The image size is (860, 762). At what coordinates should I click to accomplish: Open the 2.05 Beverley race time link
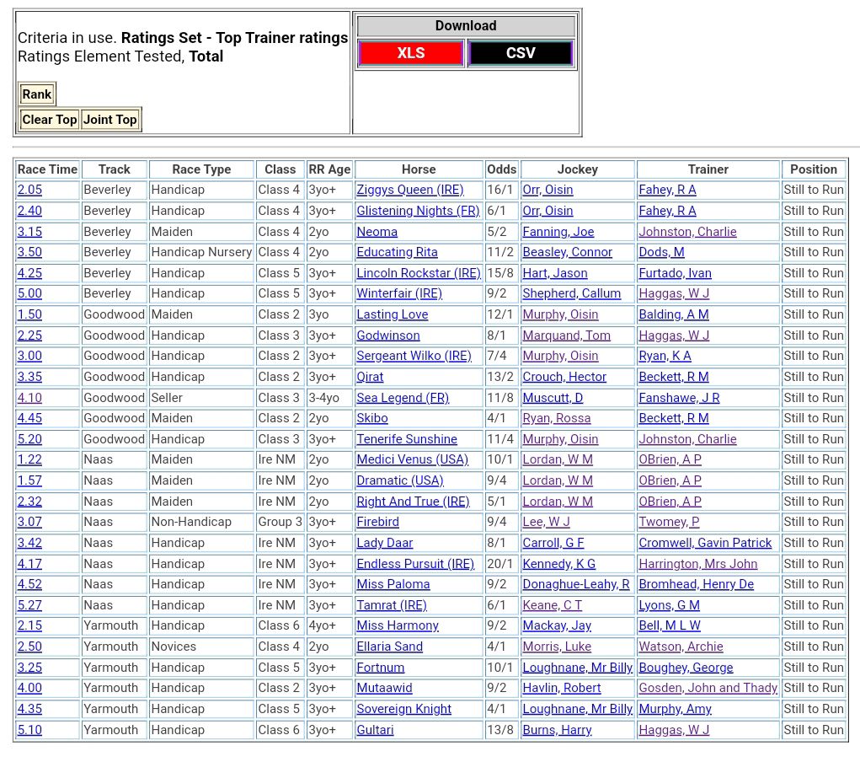[29, 190]
